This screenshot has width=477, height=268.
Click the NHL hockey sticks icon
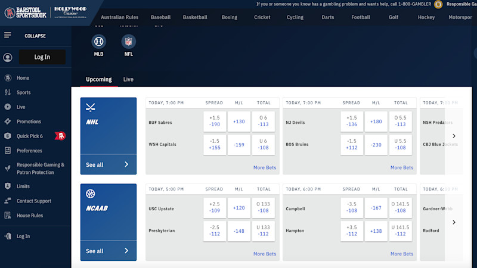coord(91,107)
